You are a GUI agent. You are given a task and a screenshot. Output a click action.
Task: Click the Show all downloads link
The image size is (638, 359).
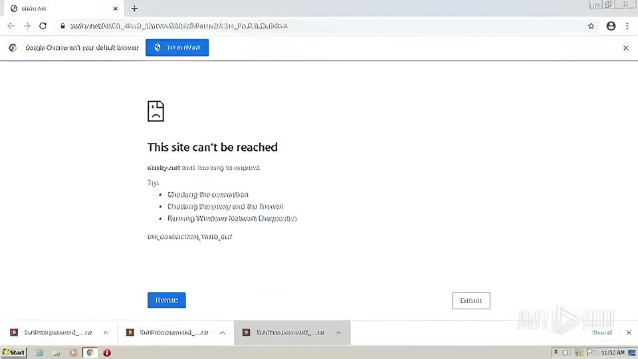pyautogui.click(x=602, y=332)
